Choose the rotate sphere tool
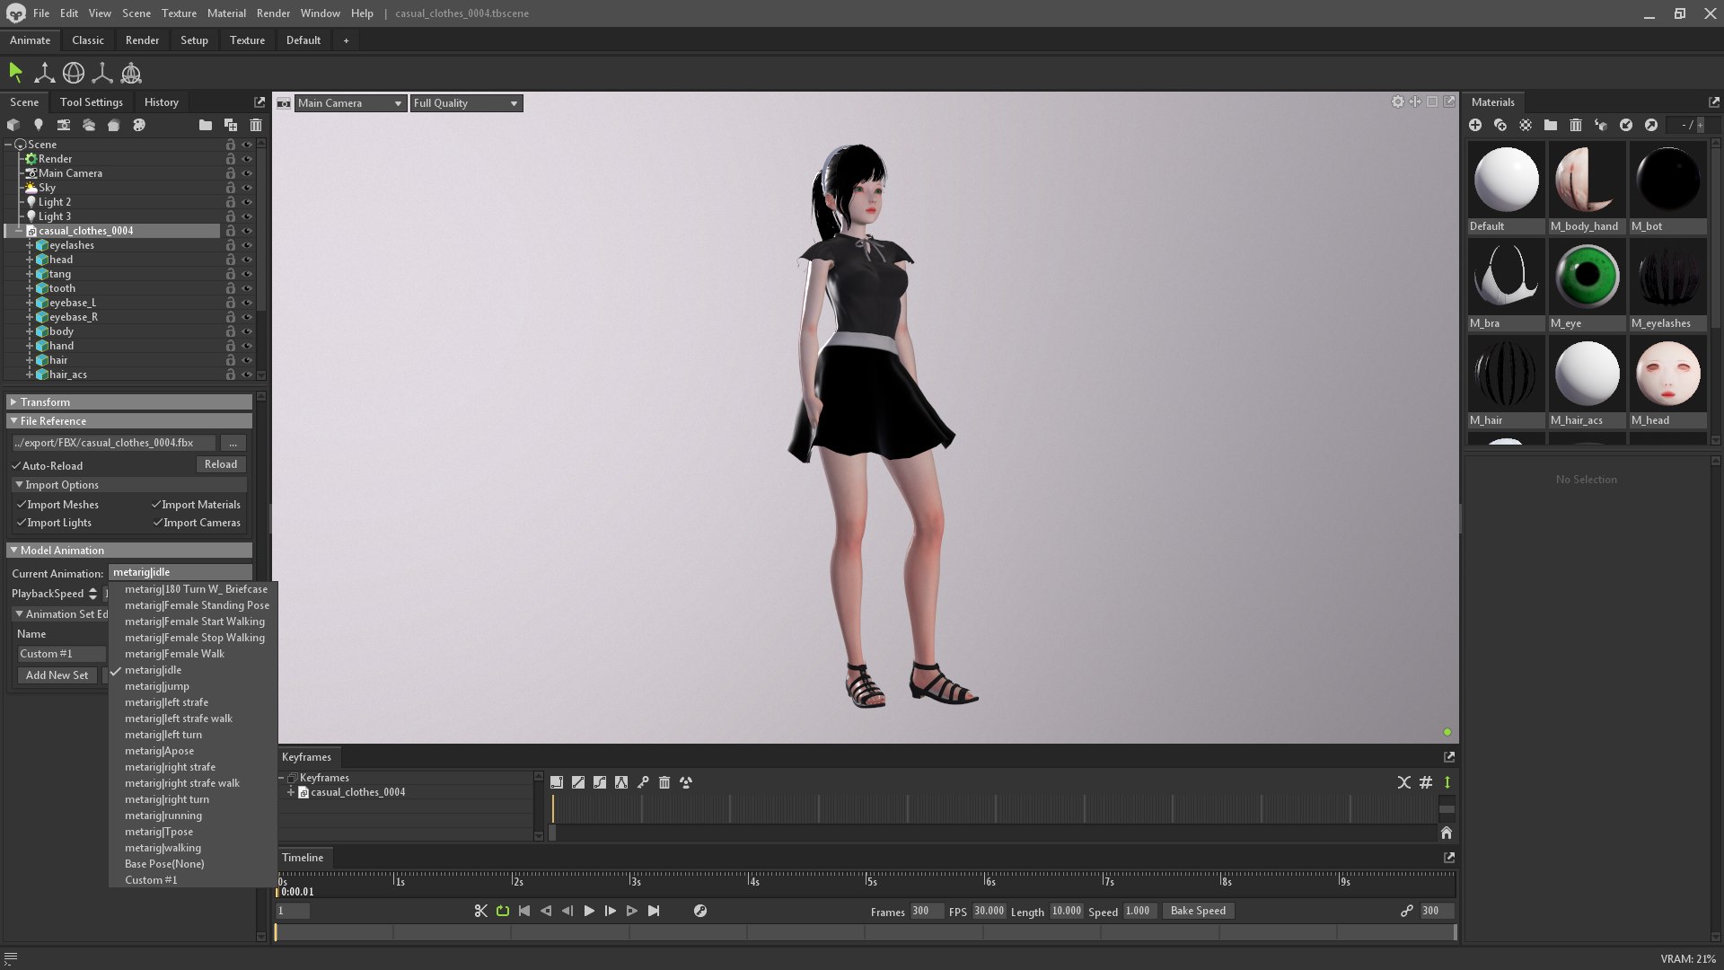Image resolution: width=1724 pixels, height=970 pixels. tap(74, 73)
